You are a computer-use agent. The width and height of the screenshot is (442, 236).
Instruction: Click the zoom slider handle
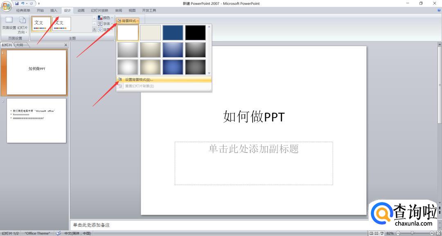413,234
